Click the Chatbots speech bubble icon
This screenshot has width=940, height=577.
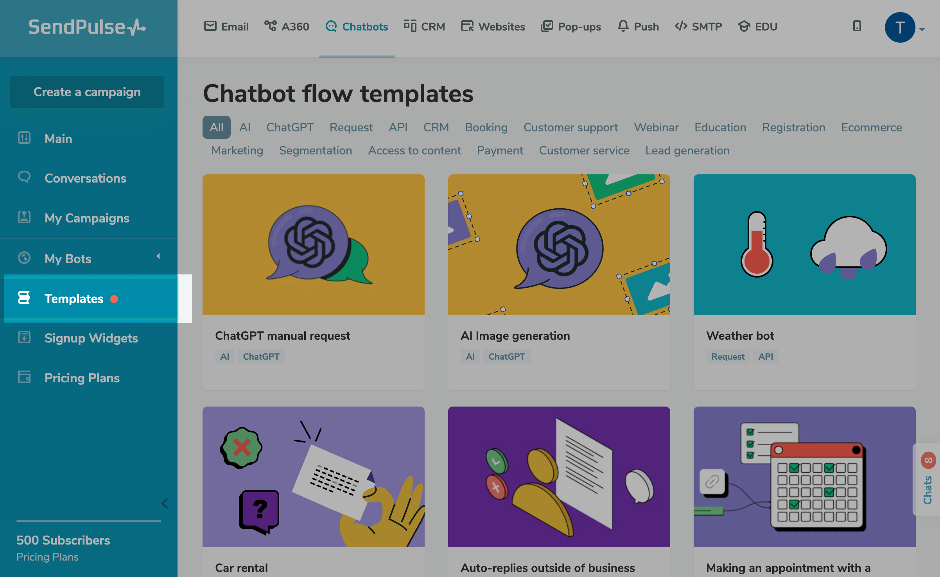pyautogui.click(x=331, y=26)
